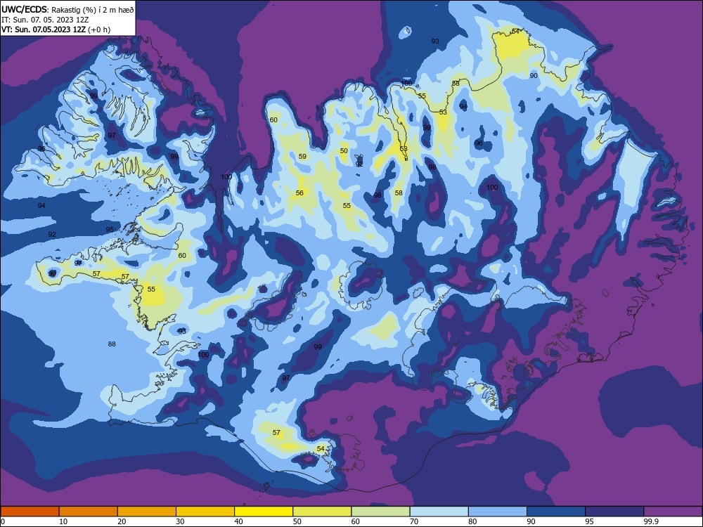Click the legend tick label '30'
The width and height of the screenshot is (703, 527).
tap(180, 521)
